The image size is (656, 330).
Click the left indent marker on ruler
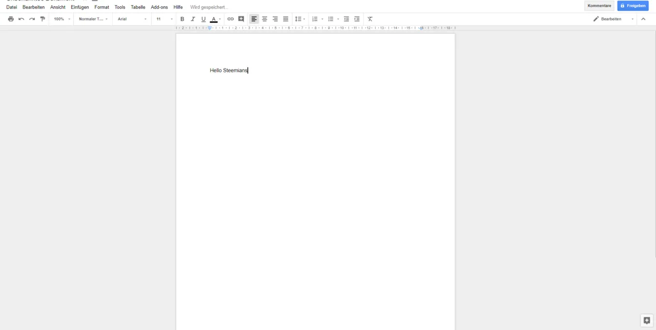[x=210, y=28]
